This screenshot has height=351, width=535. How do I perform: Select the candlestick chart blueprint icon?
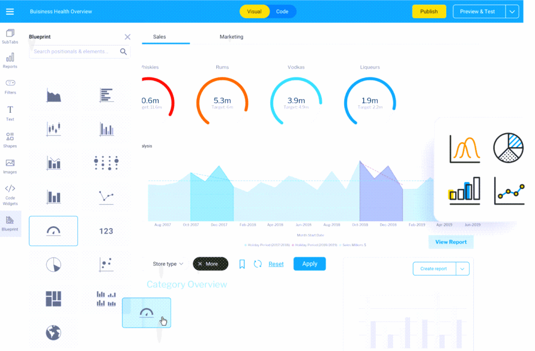(x=54, y=129)
